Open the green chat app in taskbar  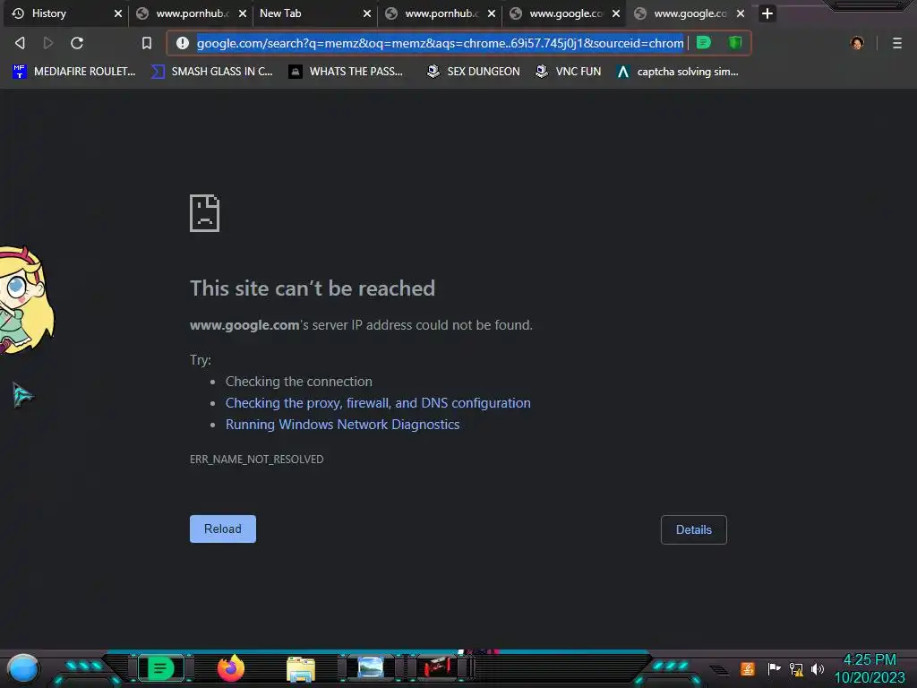point(161,668)
